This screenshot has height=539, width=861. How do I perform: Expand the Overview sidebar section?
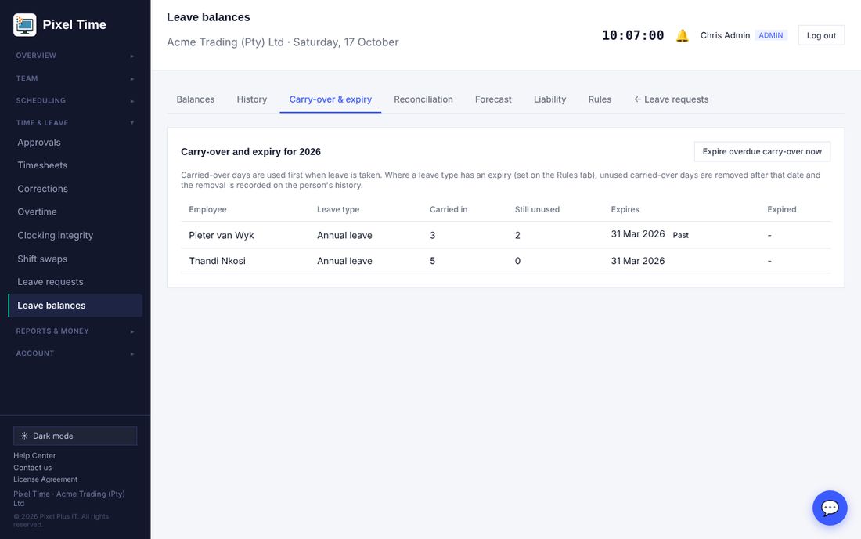(75, 56)
